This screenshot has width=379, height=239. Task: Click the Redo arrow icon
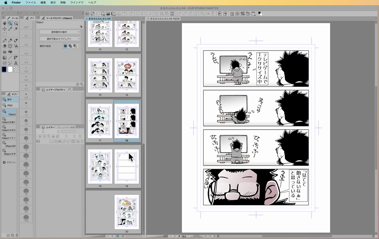click(x=131, y=14)
